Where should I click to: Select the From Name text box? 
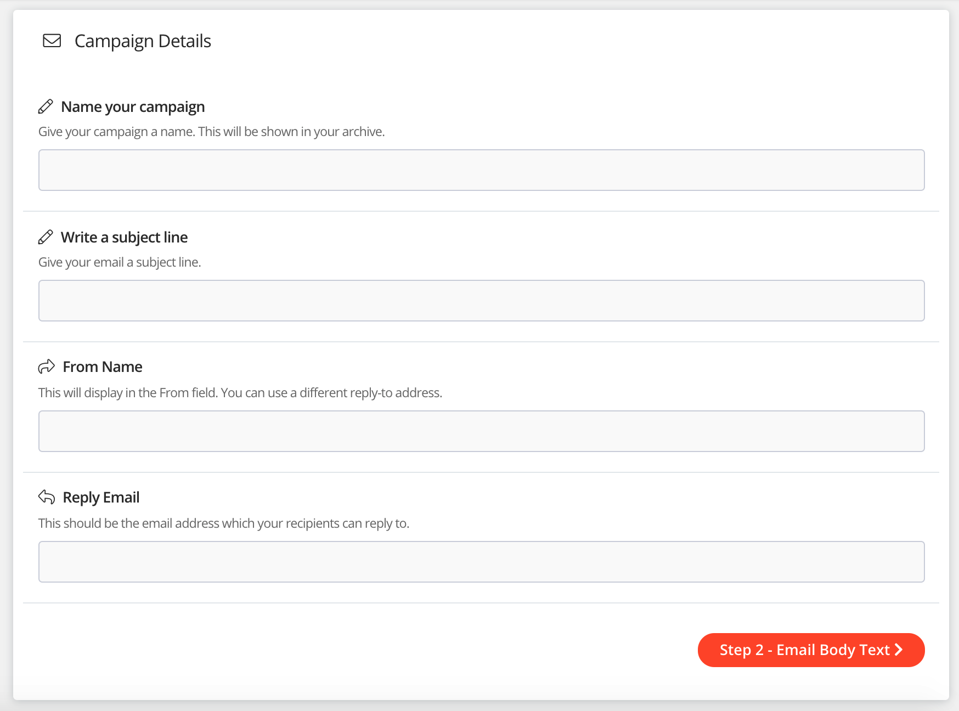(x=482, y=431)
